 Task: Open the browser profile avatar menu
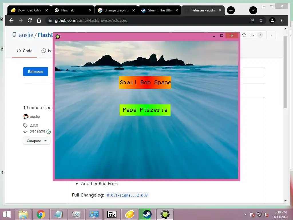tap(272, 20)
